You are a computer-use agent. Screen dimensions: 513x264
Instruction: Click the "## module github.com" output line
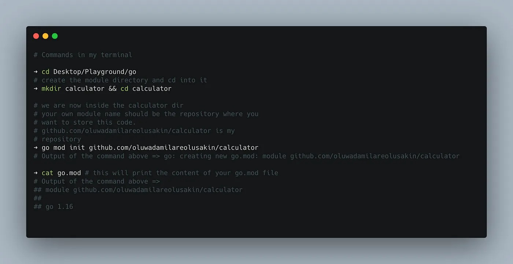[138, 190]
